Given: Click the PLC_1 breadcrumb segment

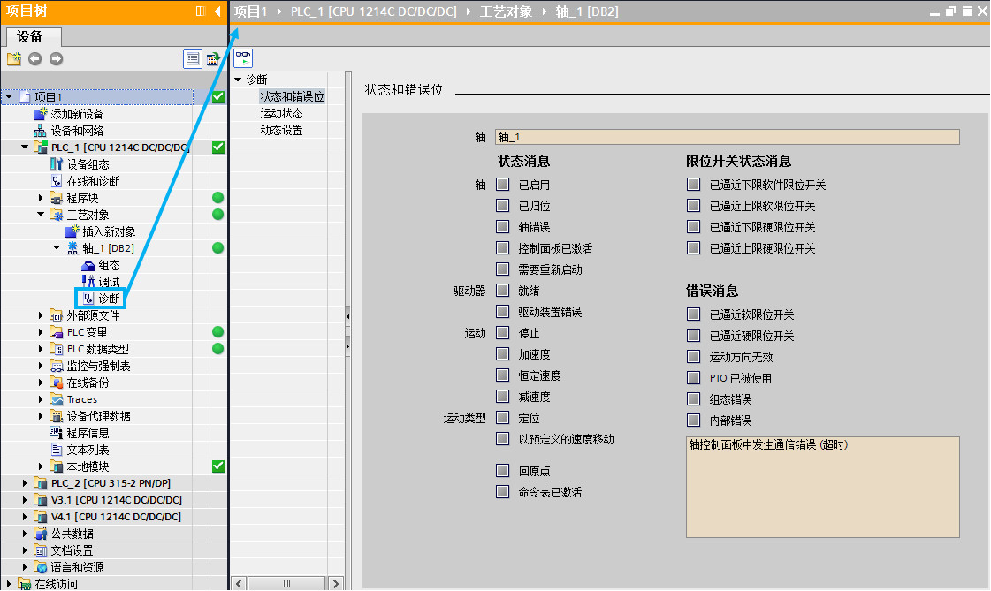Looking at the screenshot, I should (x=374, y=11).
